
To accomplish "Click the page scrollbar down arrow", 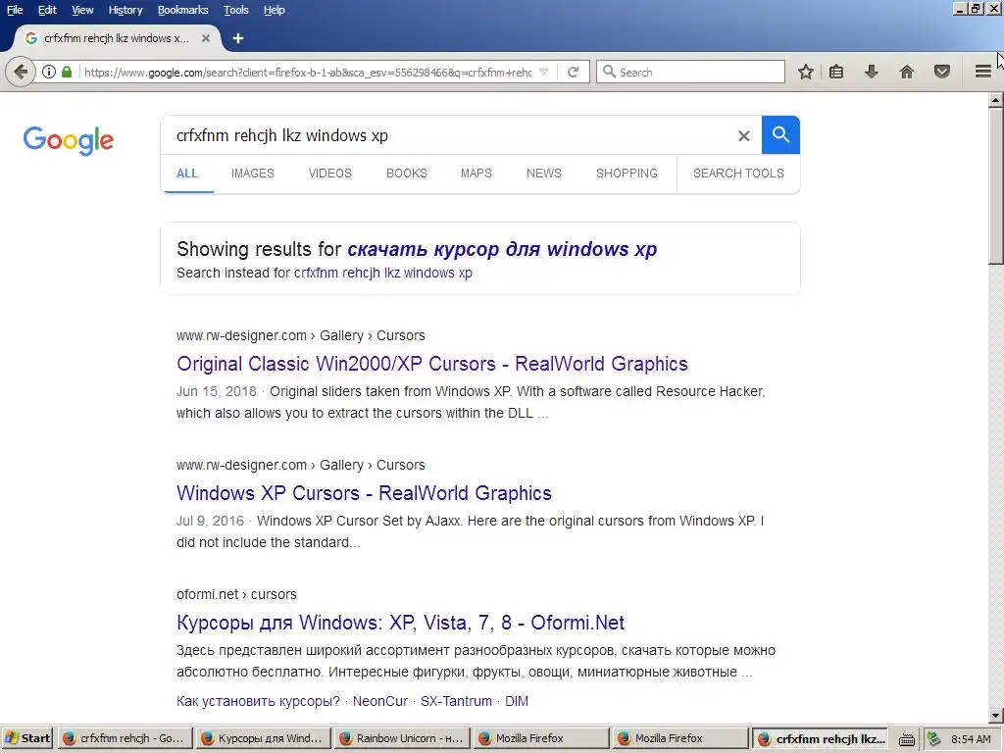I will point(996,716).
